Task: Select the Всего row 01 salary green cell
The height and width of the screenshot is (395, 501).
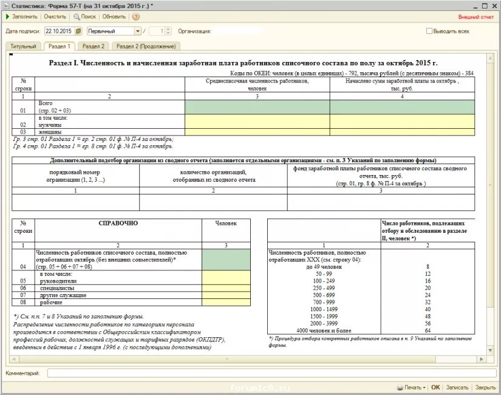Action: tap(402, 107)
